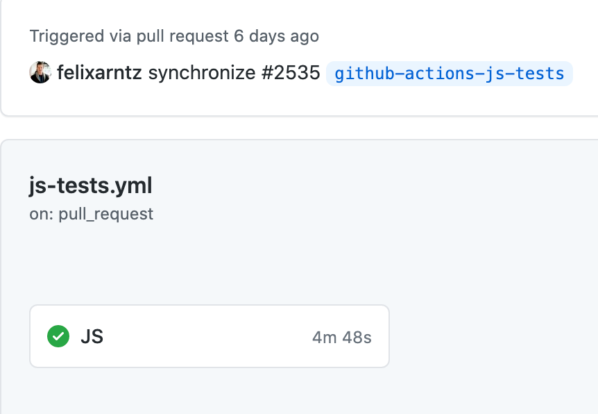Select the JS job to view logs
The image size is (598, 414).
tap(208, 336)
